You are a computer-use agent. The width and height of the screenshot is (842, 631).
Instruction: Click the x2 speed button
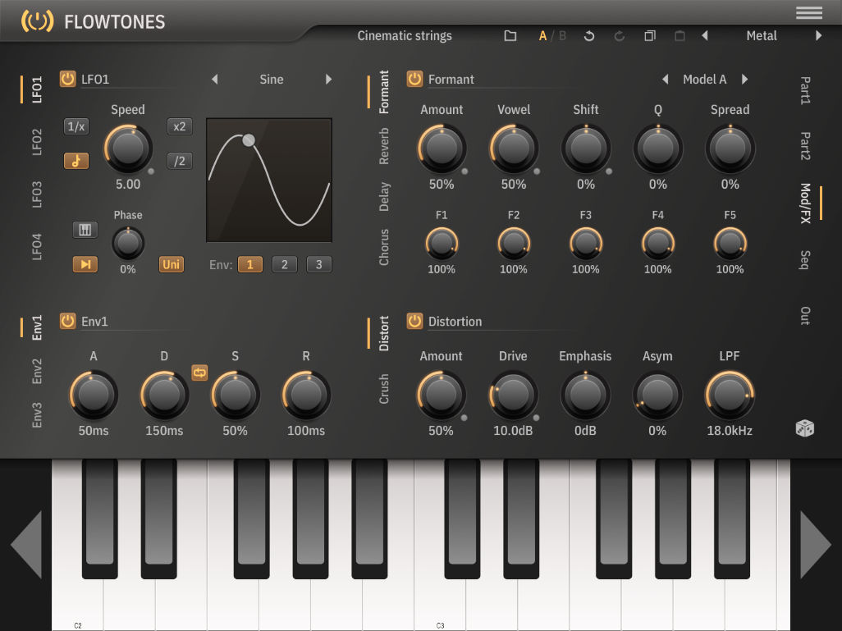tap(180, 126)
